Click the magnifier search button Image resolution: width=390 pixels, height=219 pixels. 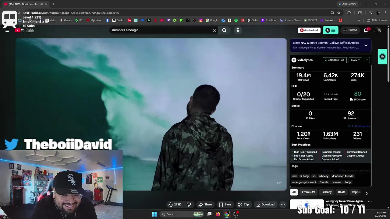pyautogui.click(x=224, y=30)
